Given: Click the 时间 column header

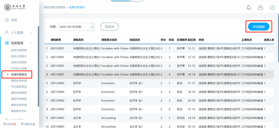Looking at the screenshot, I should pos(201,40).
